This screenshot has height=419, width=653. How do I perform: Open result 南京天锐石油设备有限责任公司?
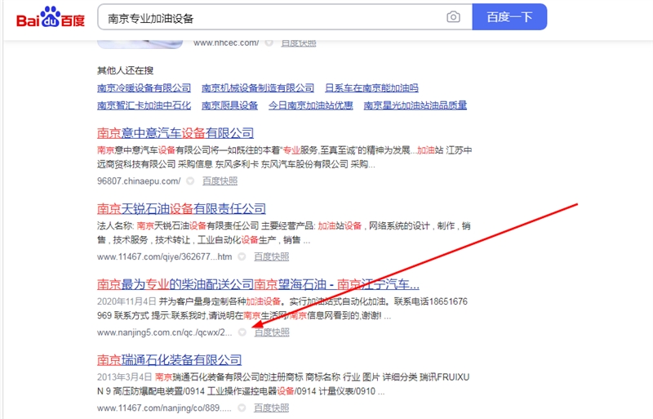tap(181, 208)
